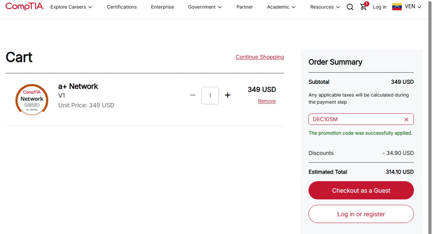This screenshot has height=234, width=432.
Task: Click the a+ Network product badge
Action: click(32, 99)
